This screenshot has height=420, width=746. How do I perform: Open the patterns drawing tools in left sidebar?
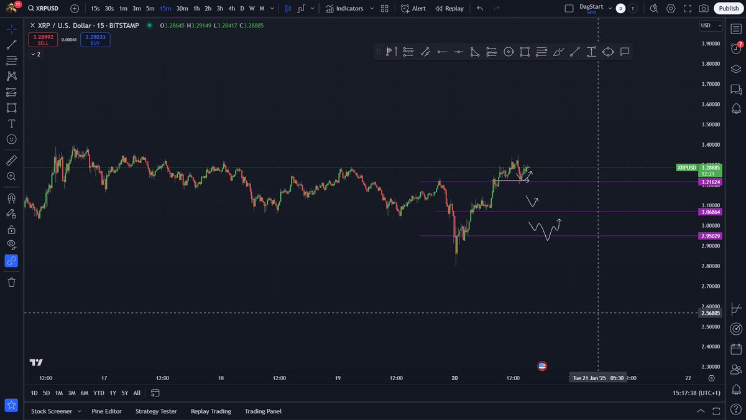pyautogui.click(x=11, y=76)
